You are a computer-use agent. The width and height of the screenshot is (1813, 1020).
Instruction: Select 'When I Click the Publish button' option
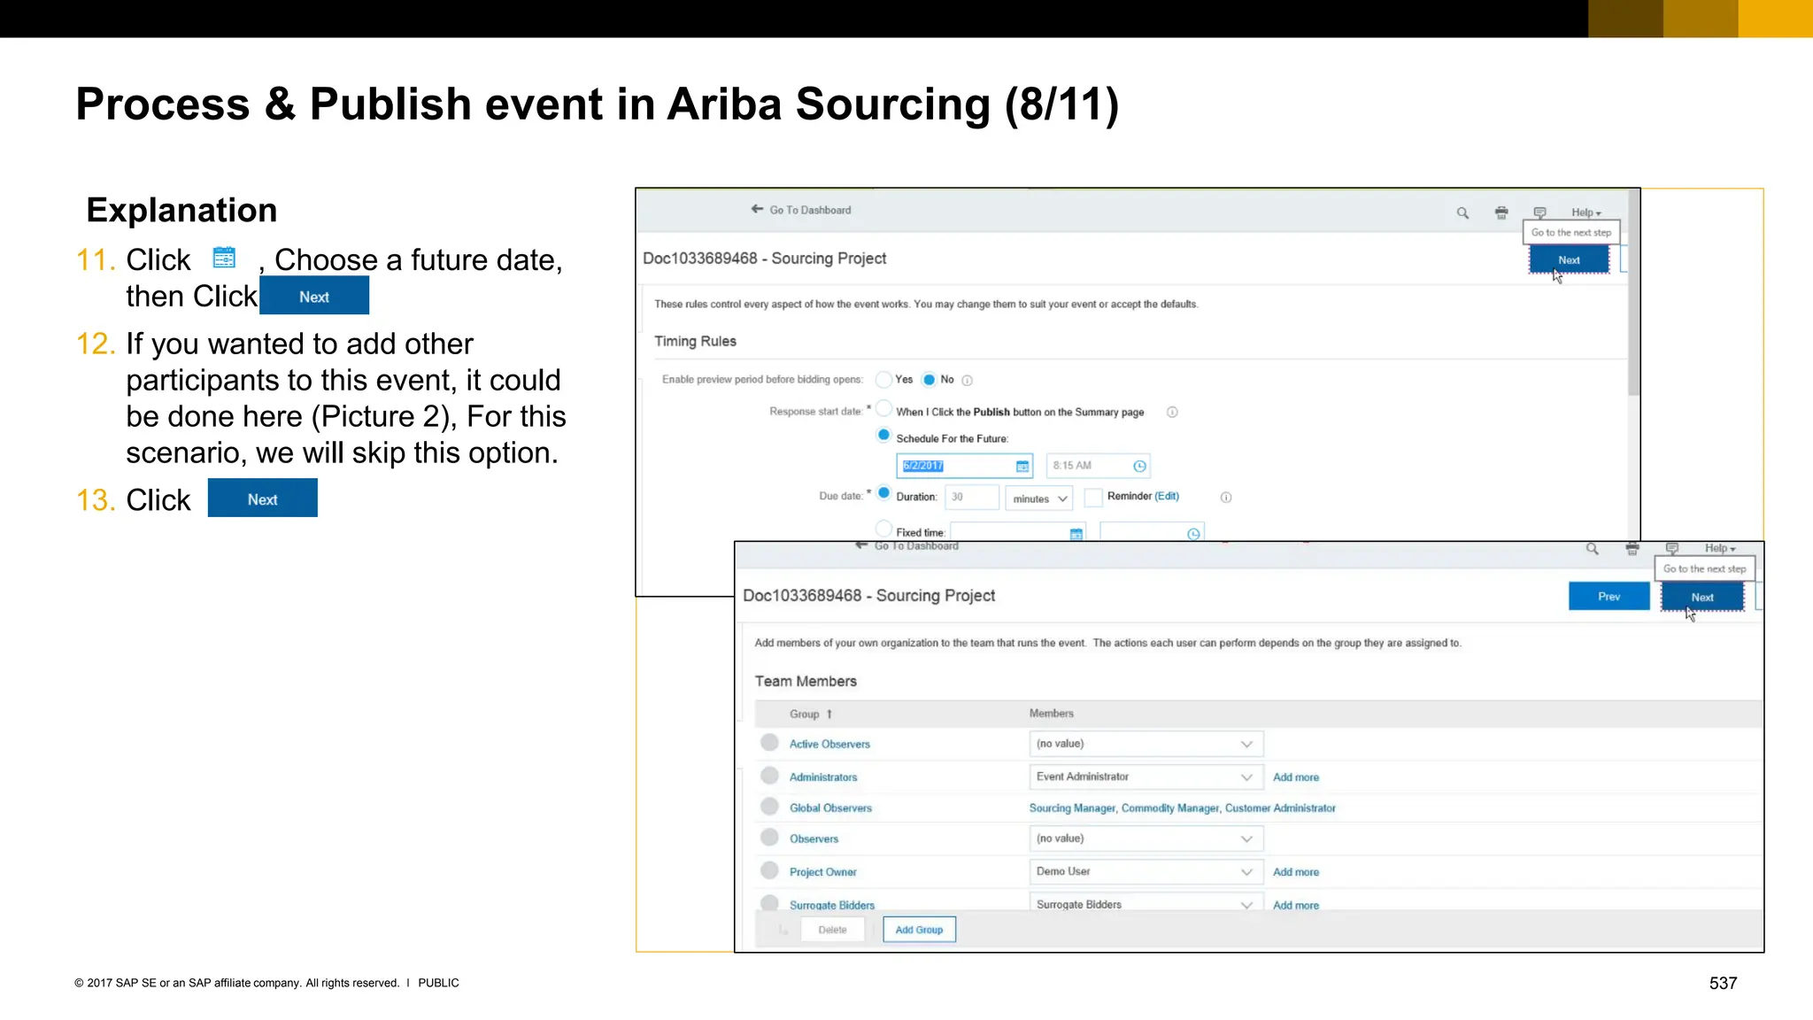point(883,408)
